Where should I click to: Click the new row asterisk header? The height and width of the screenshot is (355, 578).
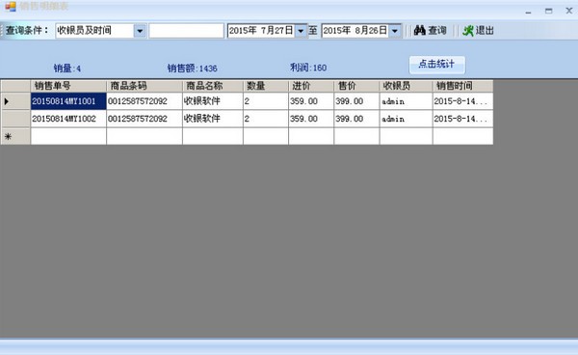point(15,137)
